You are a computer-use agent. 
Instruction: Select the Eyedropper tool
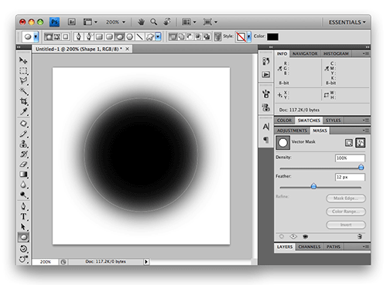pyautogui.click(x=23, y=111)
